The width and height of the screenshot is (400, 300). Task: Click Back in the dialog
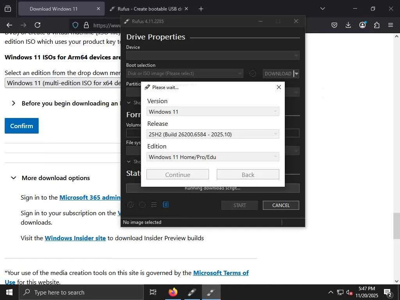click(248, 175)
